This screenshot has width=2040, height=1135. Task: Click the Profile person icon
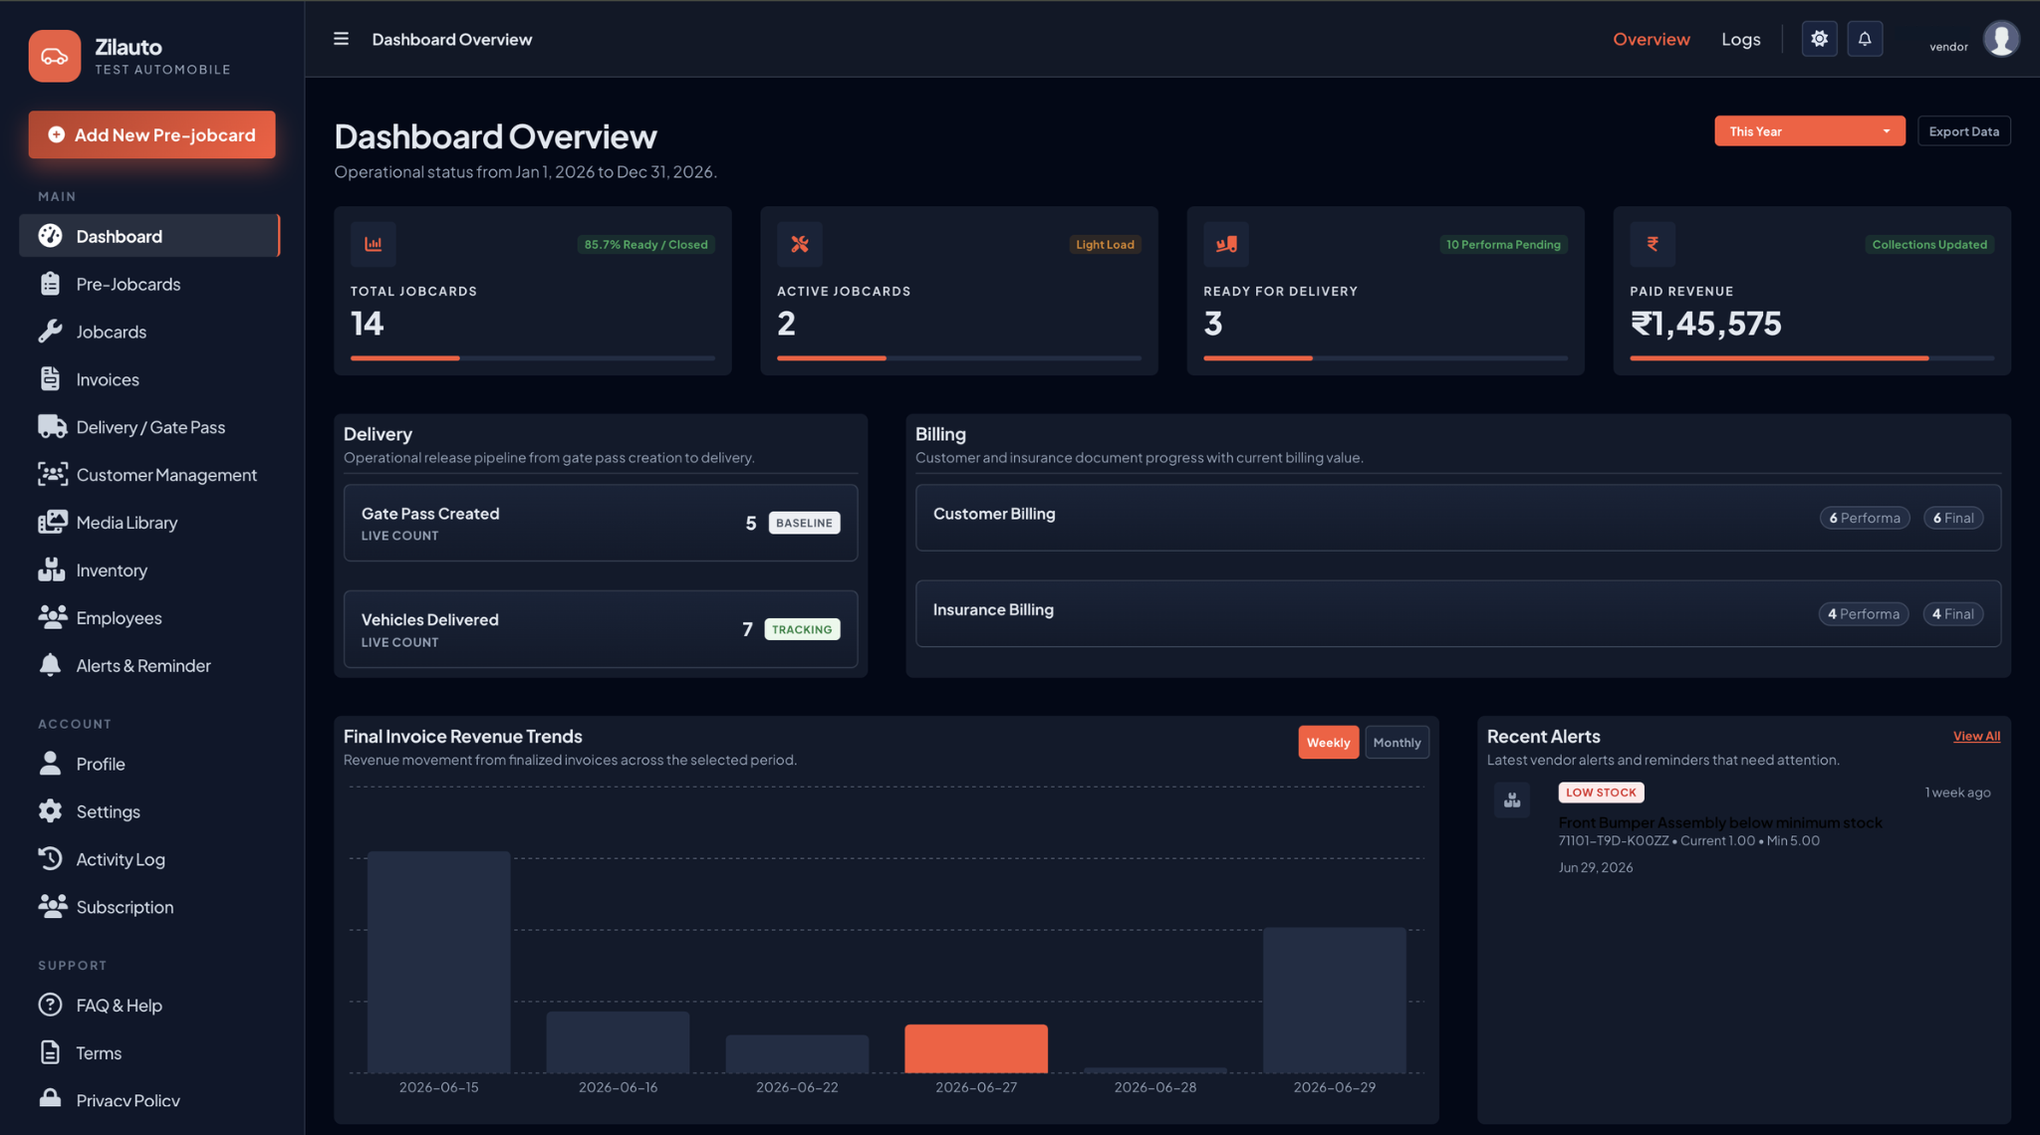[50, 764]
